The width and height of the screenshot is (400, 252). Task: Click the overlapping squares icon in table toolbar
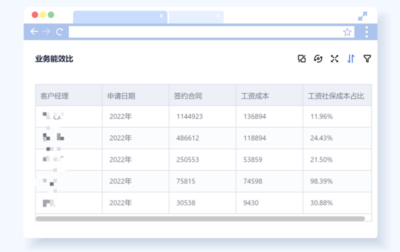pos(301,59)
